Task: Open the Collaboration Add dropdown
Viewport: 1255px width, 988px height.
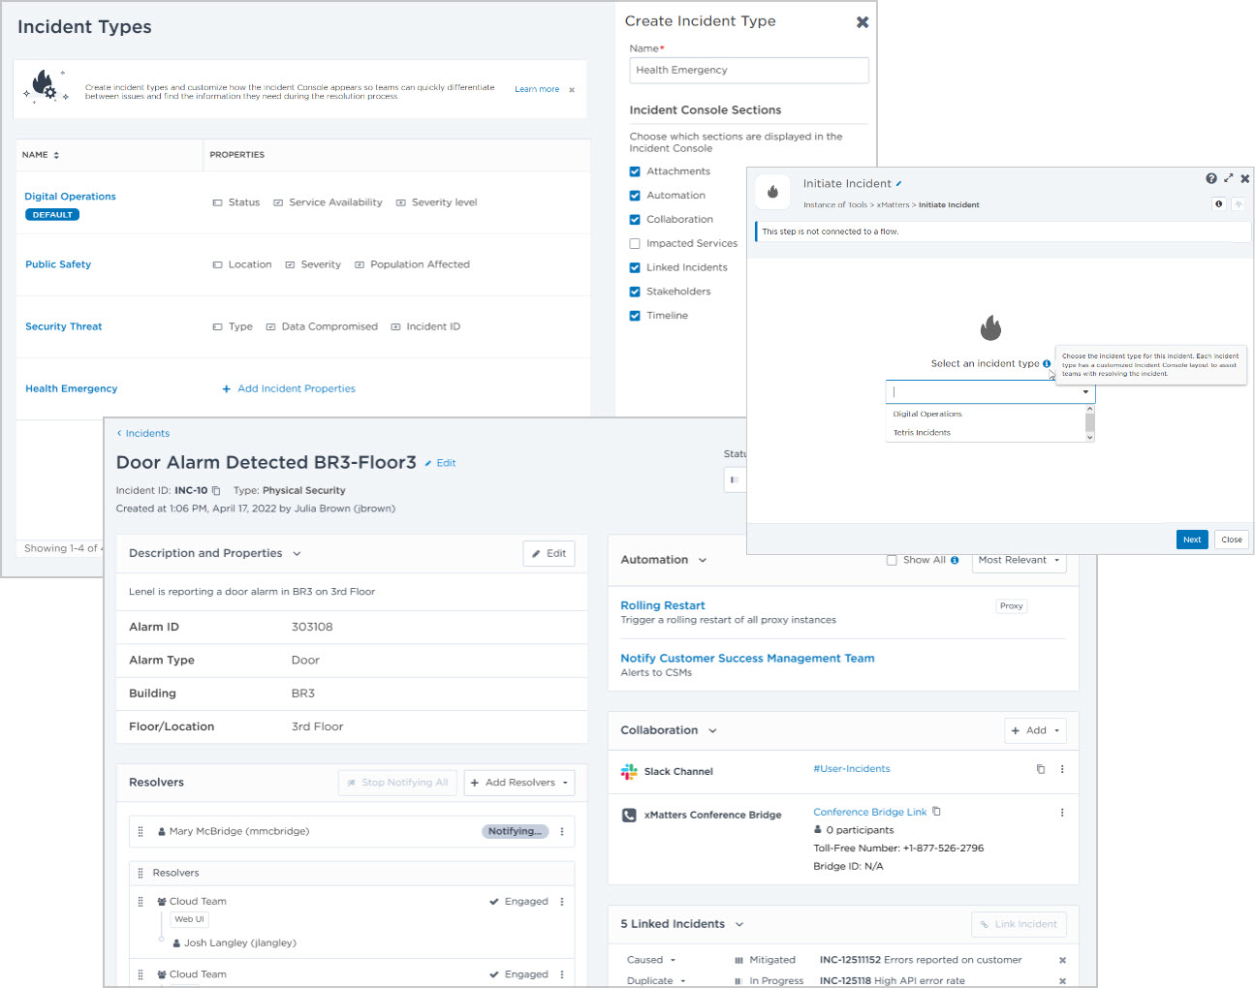Action: (x=1035, y=730)
